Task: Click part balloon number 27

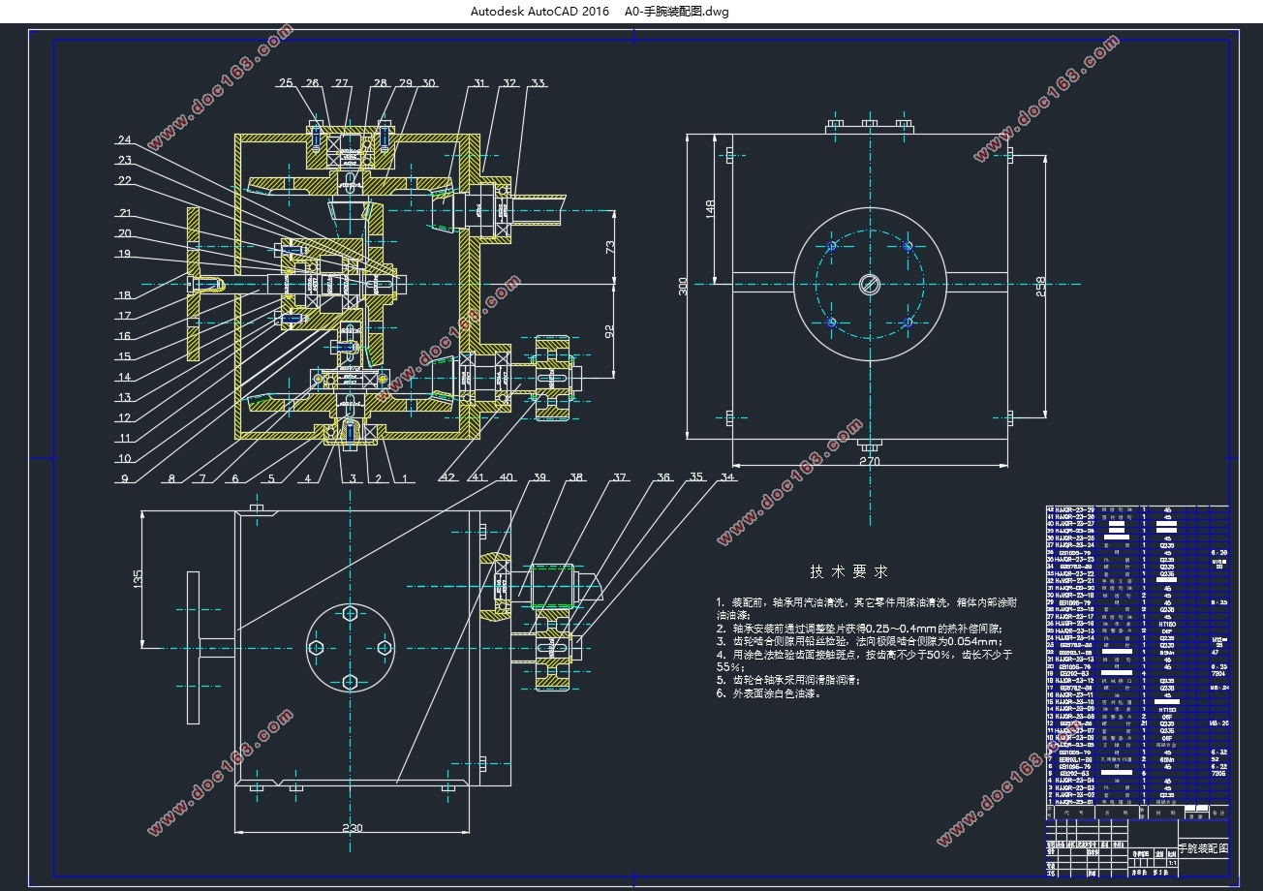Action: coord(341,83)
